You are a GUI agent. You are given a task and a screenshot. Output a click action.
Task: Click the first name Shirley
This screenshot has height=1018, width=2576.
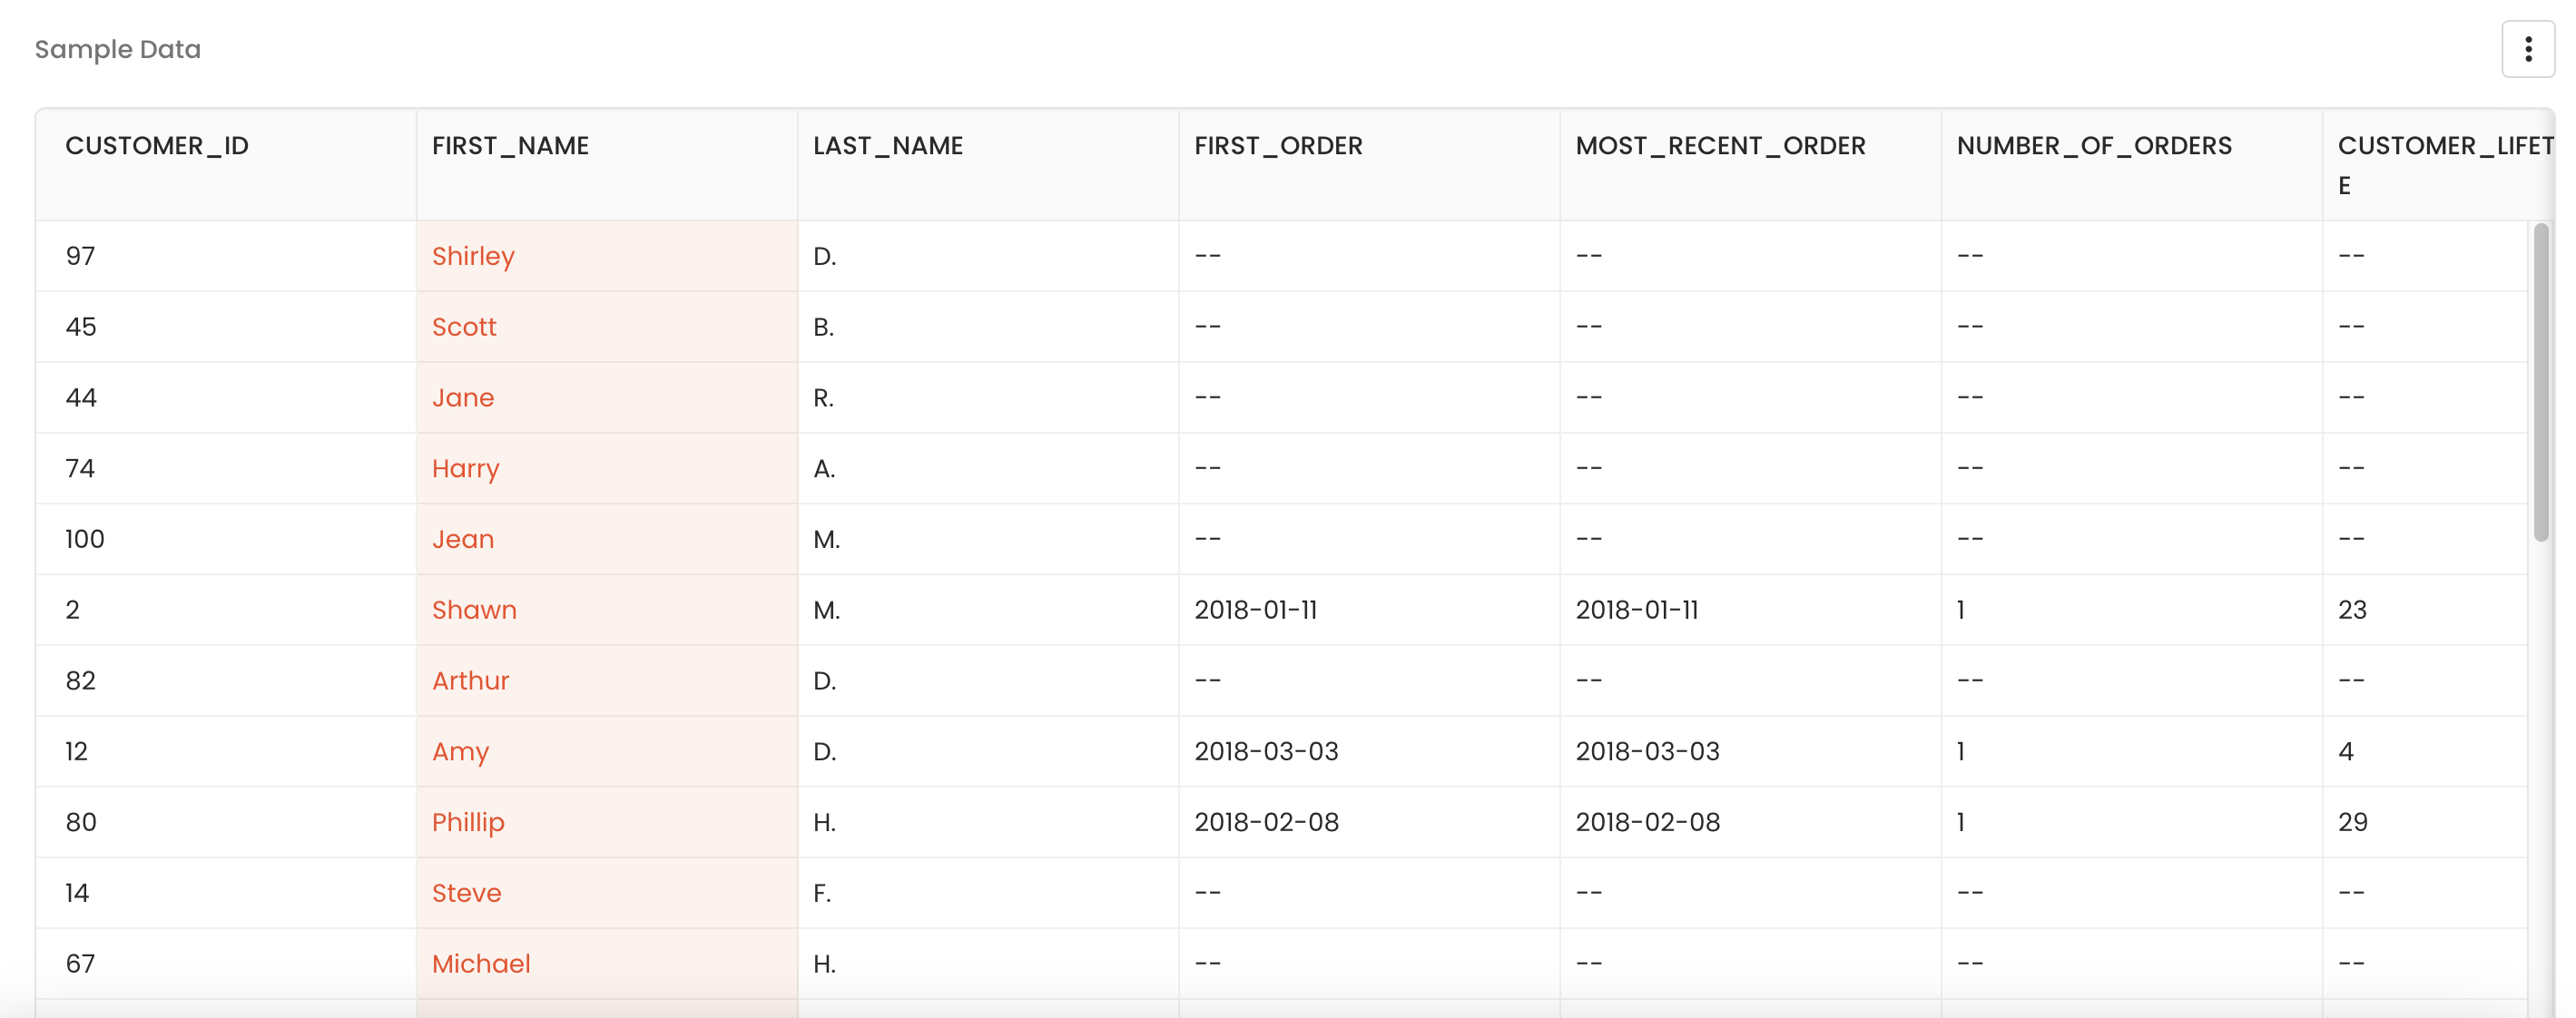tap(473, 256)
